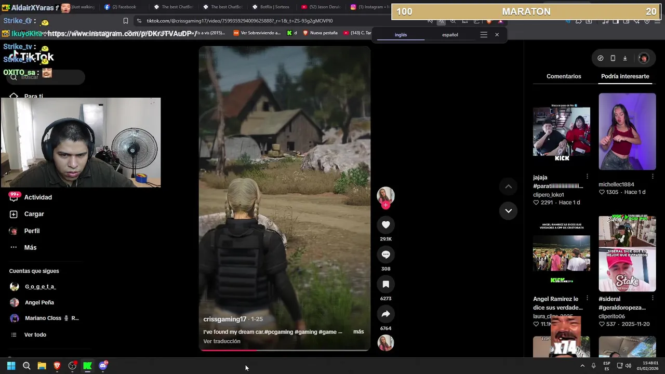The height and width of the screenshot is (374, 665).
Task: Click the Cargar upload plus icon
Action: [x=14, y=214]
